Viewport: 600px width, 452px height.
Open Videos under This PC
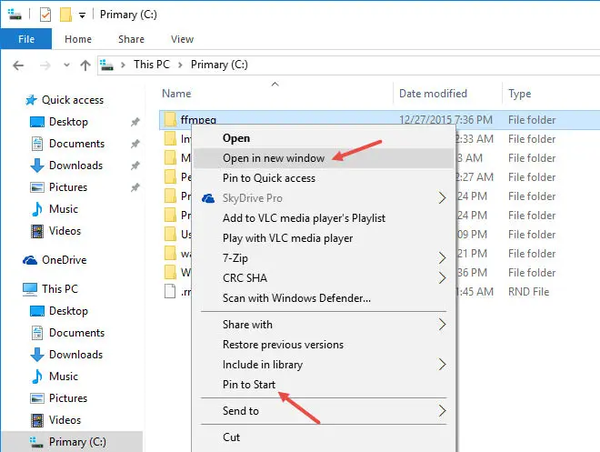65,420
